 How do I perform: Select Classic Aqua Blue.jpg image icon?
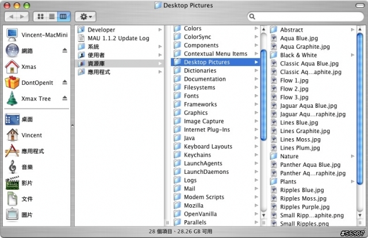(274, 64)
